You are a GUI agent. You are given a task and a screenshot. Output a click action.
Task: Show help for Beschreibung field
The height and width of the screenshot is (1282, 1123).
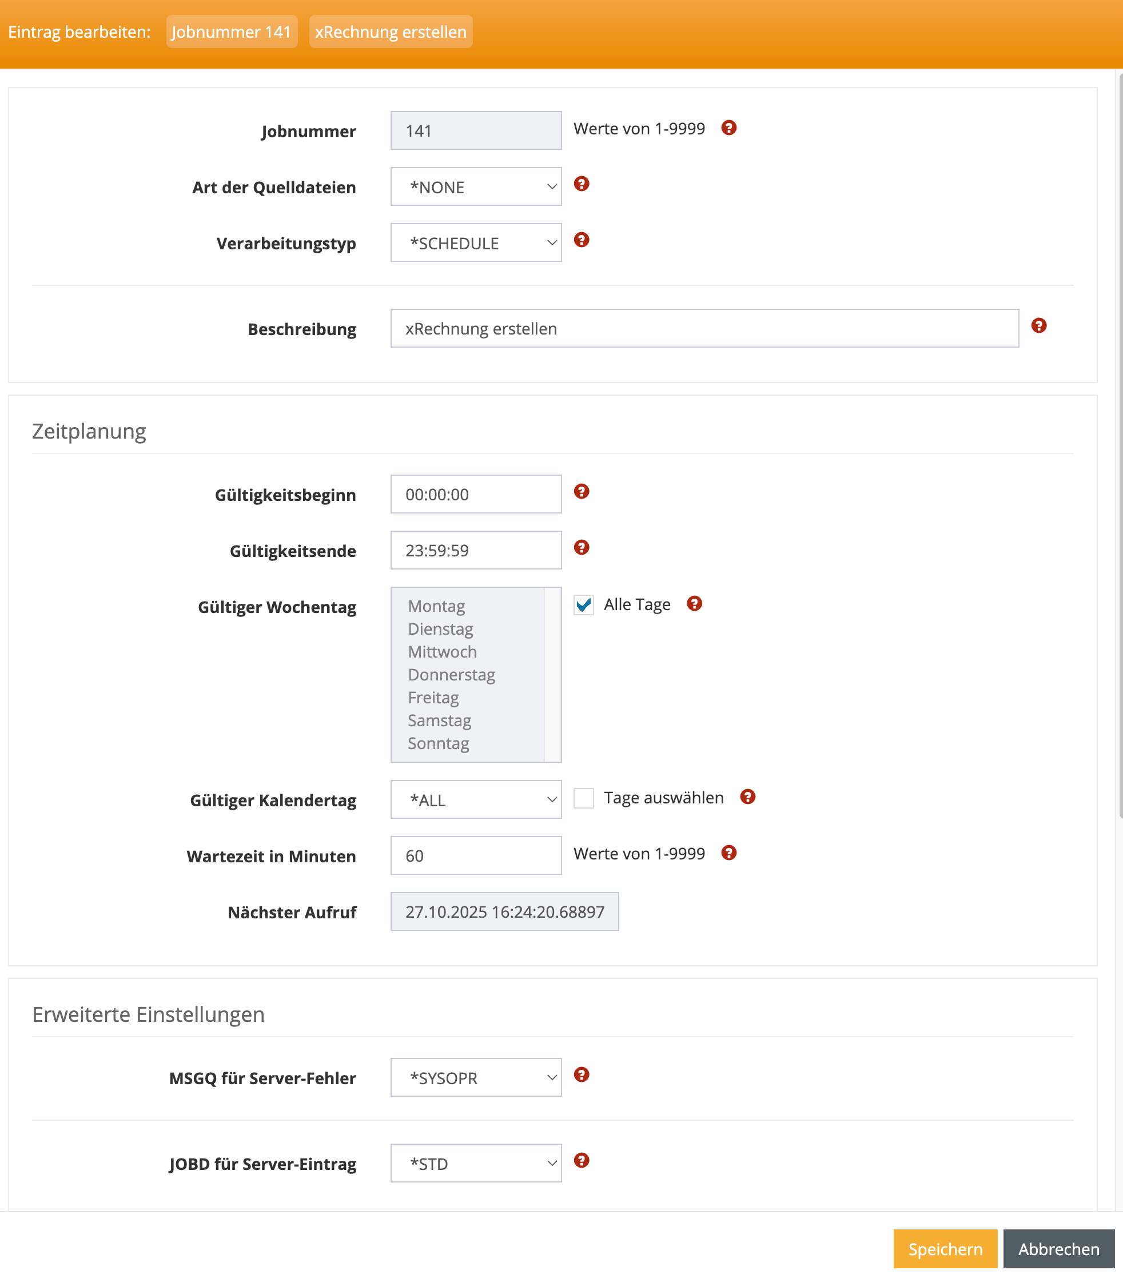pos(1038,325)
